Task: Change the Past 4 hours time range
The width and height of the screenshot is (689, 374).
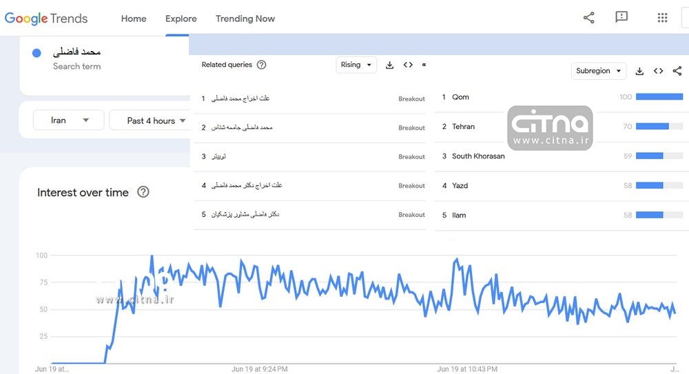Action: [156, 121]
